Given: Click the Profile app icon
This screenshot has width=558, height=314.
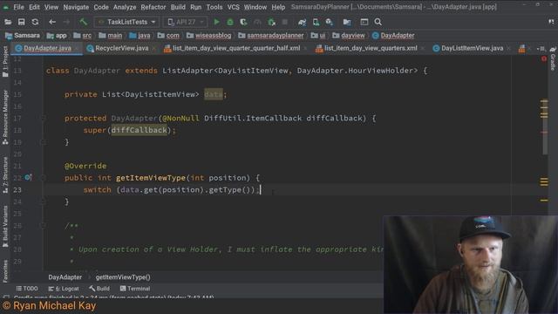Looking at the screenshot, I should [x=257, y=22].
